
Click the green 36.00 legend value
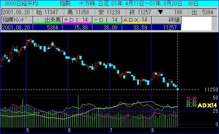(191, 102)
